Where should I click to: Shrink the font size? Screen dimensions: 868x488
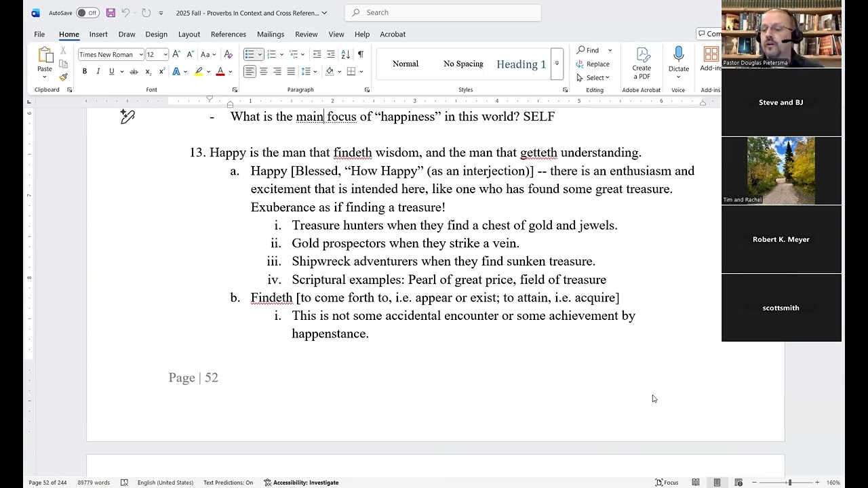coord(189,54)
